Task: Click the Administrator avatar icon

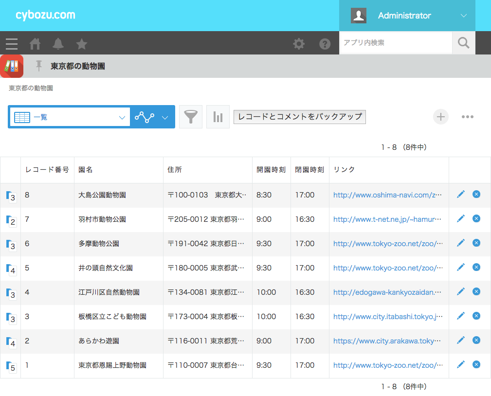Action: (x=359, y=16)
